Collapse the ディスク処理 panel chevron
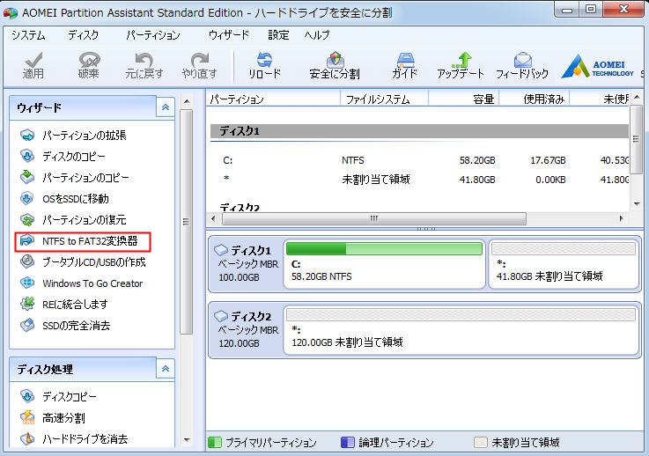This screenshot has width=649, height=456. pyautogui.click(x=166, y=368)
